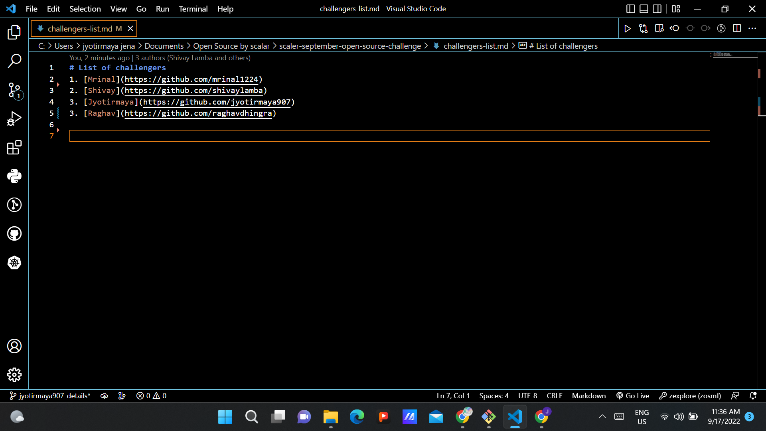Open the Kubernetes sidebar panel
Viewport: 766px width, 431px height.
[x=14, y=263]
